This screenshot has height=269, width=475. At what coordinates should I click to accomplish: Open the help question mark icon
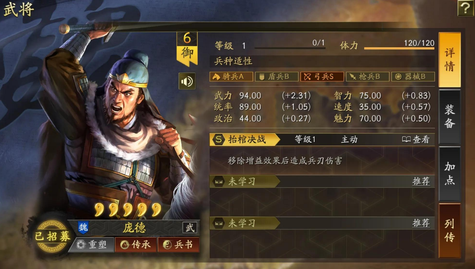466,8
